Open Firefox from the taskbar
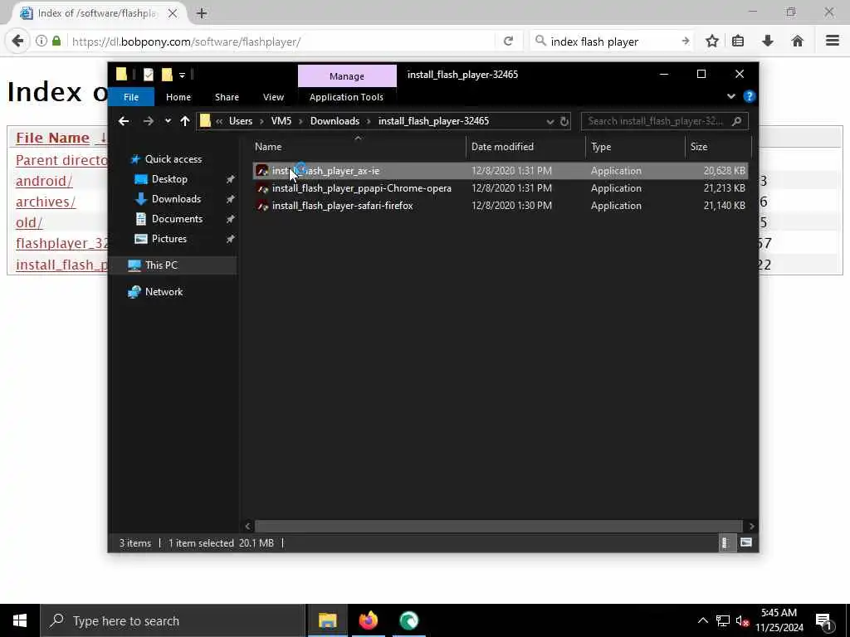850x637 pixels. 368,620
